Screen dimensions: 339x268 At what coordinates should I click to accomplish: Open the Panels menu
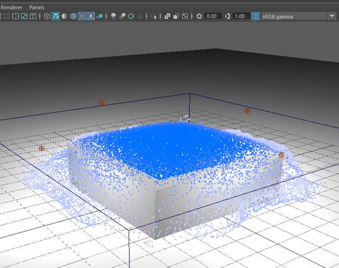tap(37, 8)
